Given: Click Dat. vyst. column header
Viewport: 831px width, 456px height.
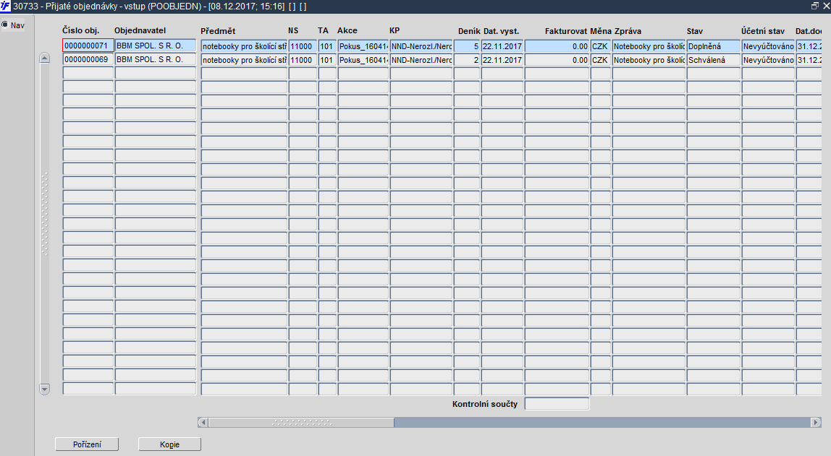Looking at the screenshot, I should (x=502, y=30).
